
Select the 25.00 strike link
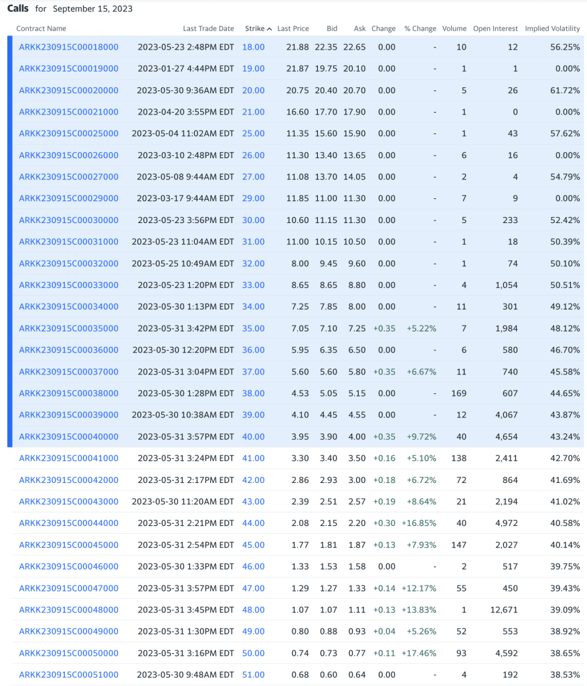click(254, 133)
